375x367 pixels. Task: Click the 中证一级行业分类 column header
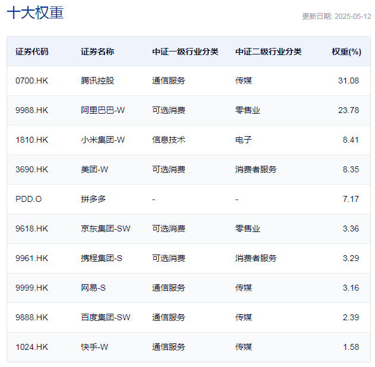[185, 51]
